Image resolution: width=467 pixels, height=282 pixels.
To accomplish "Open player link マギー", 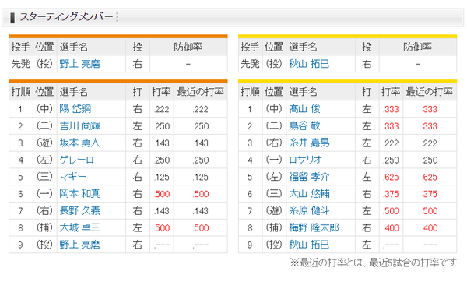I will 72,177.
